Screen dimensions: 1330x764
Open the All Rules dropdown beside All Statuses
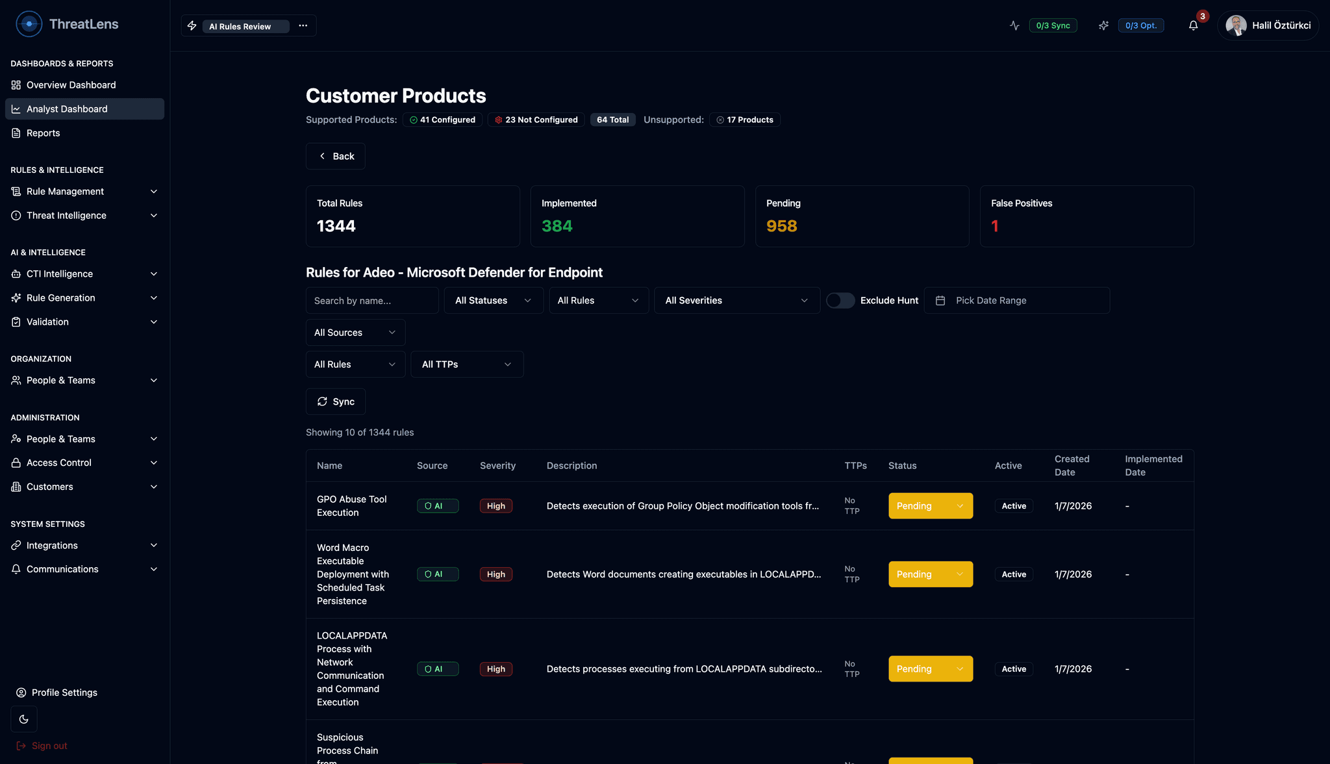pyautogui.click(x=599, y=301)
